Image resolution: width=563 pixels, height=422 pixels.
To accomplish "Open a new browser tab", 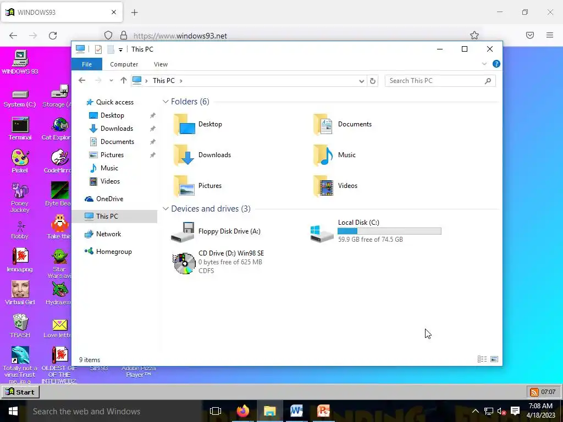I will tap(135, 13).
